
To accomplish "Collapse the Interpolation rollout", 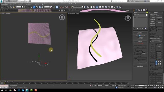I will (x=140, y=34).
